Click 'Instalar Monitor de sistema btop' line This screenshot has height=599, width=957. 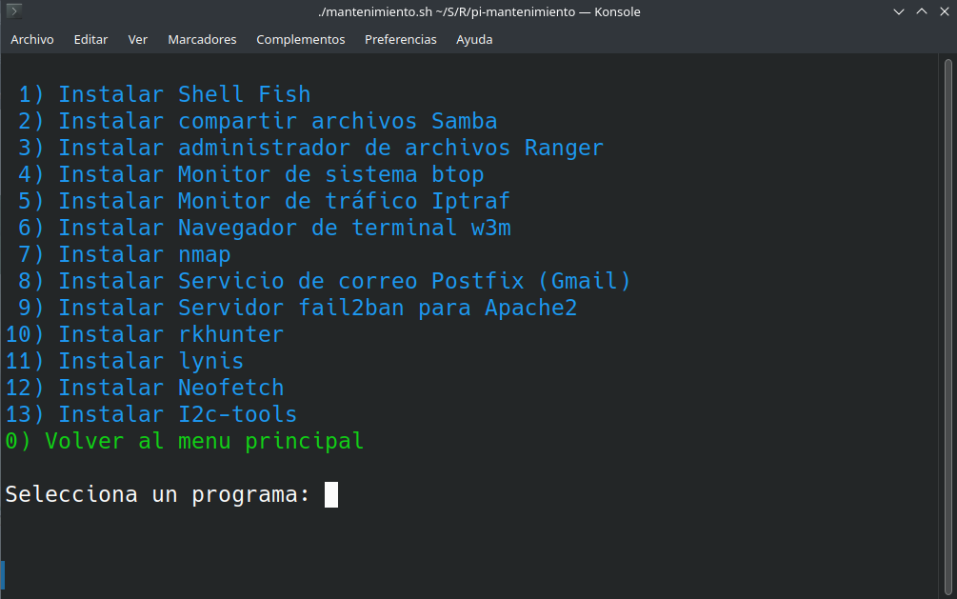tap(250, 175)
